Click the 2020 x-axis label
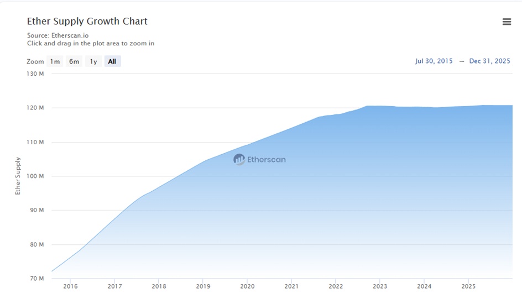The height and width of the screenshot is (304, 522). [247, 286]
